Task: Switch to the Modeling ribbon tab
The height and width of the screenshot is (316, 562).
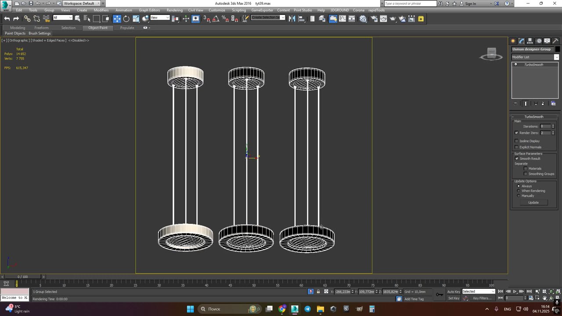Action: (x=18, y=28)
